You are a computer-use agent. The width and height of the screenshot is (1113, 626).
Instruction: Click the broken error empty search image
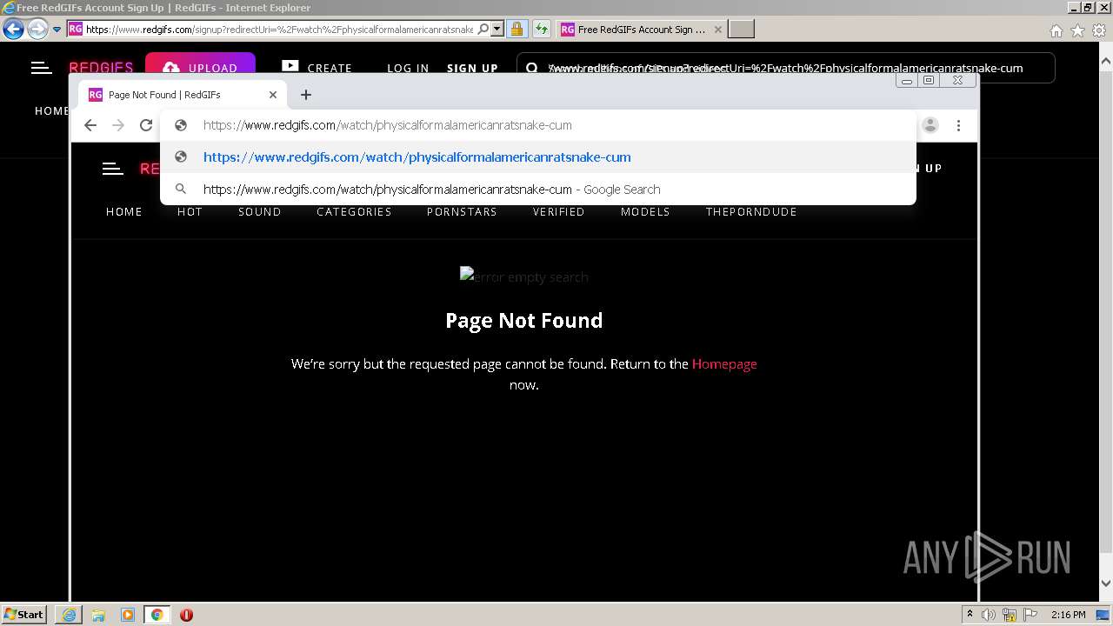click(x=524, y=276)
